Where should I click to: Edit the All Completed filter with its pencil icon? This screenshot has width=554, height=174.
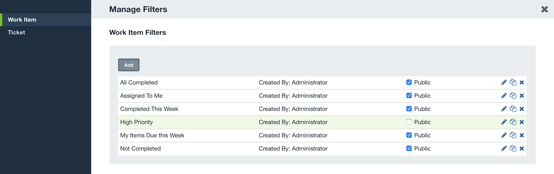tap(504, 82)
